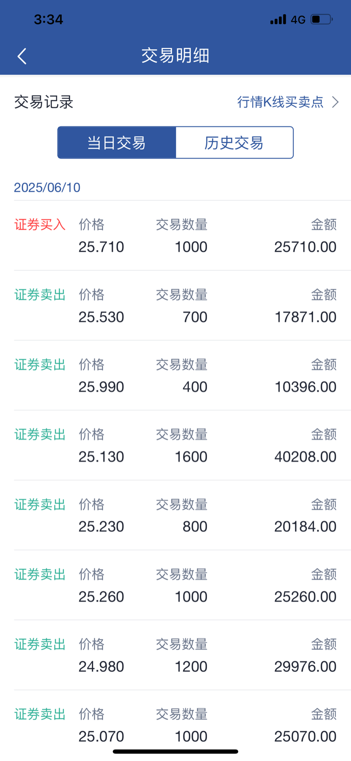Open the chevron next to 行情K线买卖点

(x=335, y=102)
